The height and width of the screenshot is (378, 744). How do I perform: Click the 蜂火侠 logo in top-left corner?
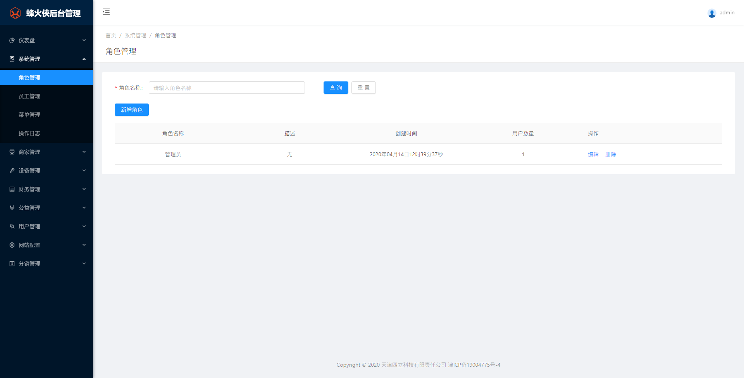point(15,12)
